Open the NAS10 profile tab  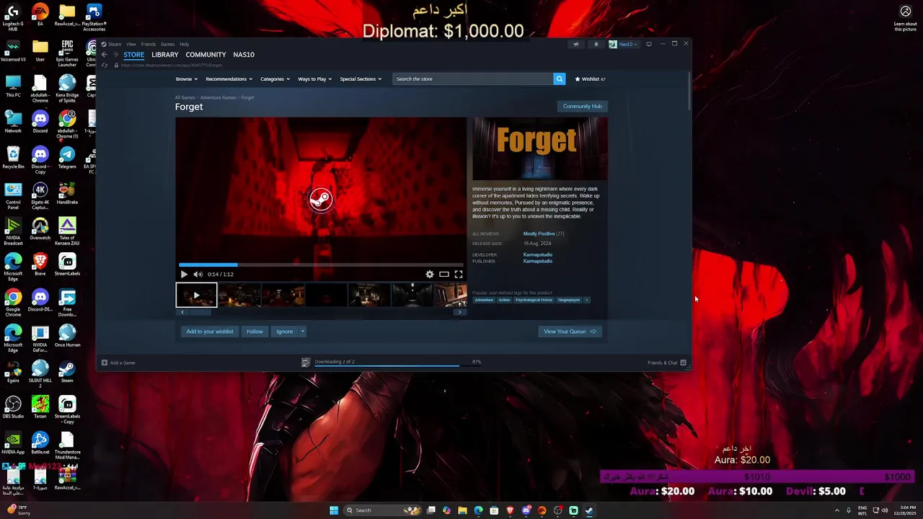click(244, 55)
